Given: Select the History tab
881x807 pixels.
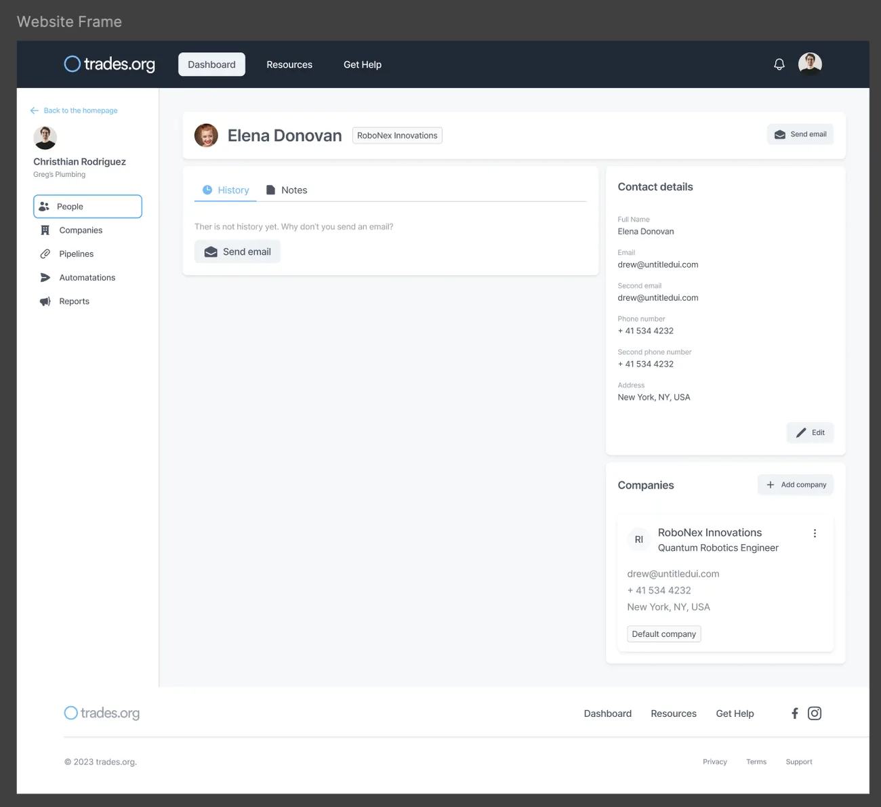Looking at the screenshot, I should tap(226, 190).
